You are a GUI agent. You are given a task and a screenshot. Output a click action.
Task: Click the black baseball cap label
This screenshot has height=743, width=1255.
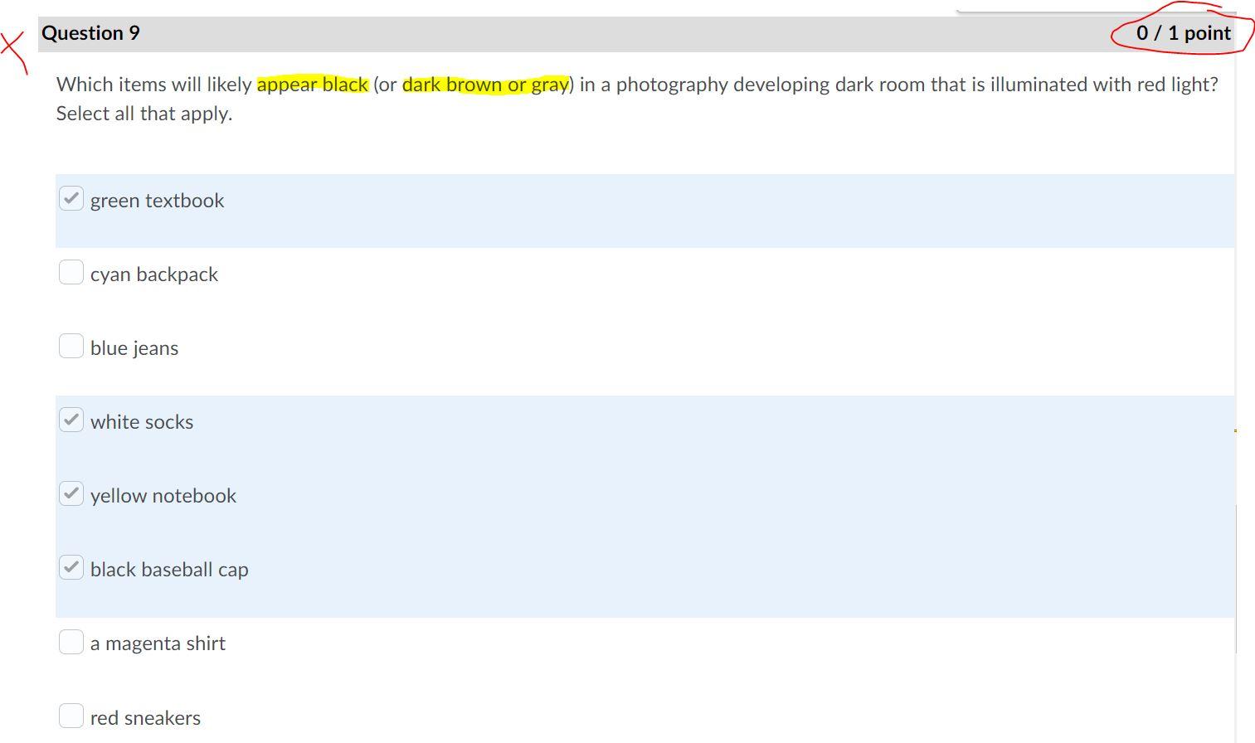(169, 570)
